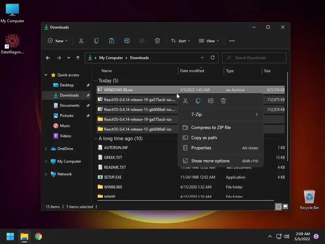Screen dimensions: 325x244
Task: Click My Computer in the address breadcrumb
Action: (x=111, y=58)
